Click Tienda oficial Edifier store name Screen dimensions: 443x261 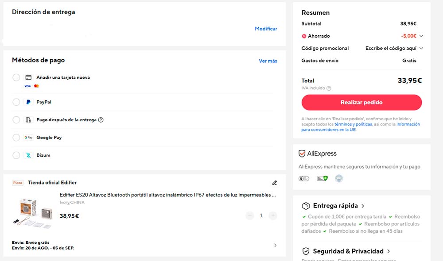pos(52,183)
